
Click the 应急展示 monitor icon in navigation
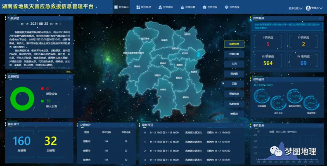pyautogui.click(x=116, y=8)
